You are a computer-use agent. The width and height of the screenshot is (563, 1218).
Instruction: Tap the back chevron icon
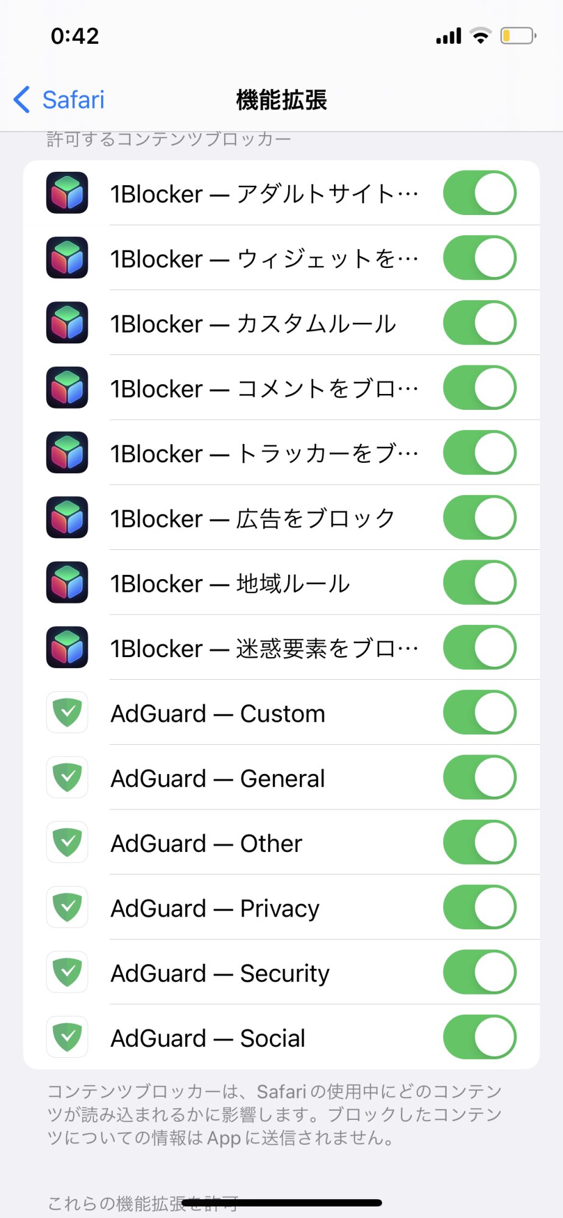pyautogui.click(x=22, y=100)
